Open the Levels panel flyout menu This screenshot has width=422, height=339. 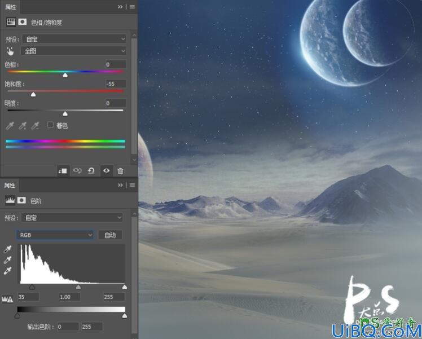click(x=133, y=185)
